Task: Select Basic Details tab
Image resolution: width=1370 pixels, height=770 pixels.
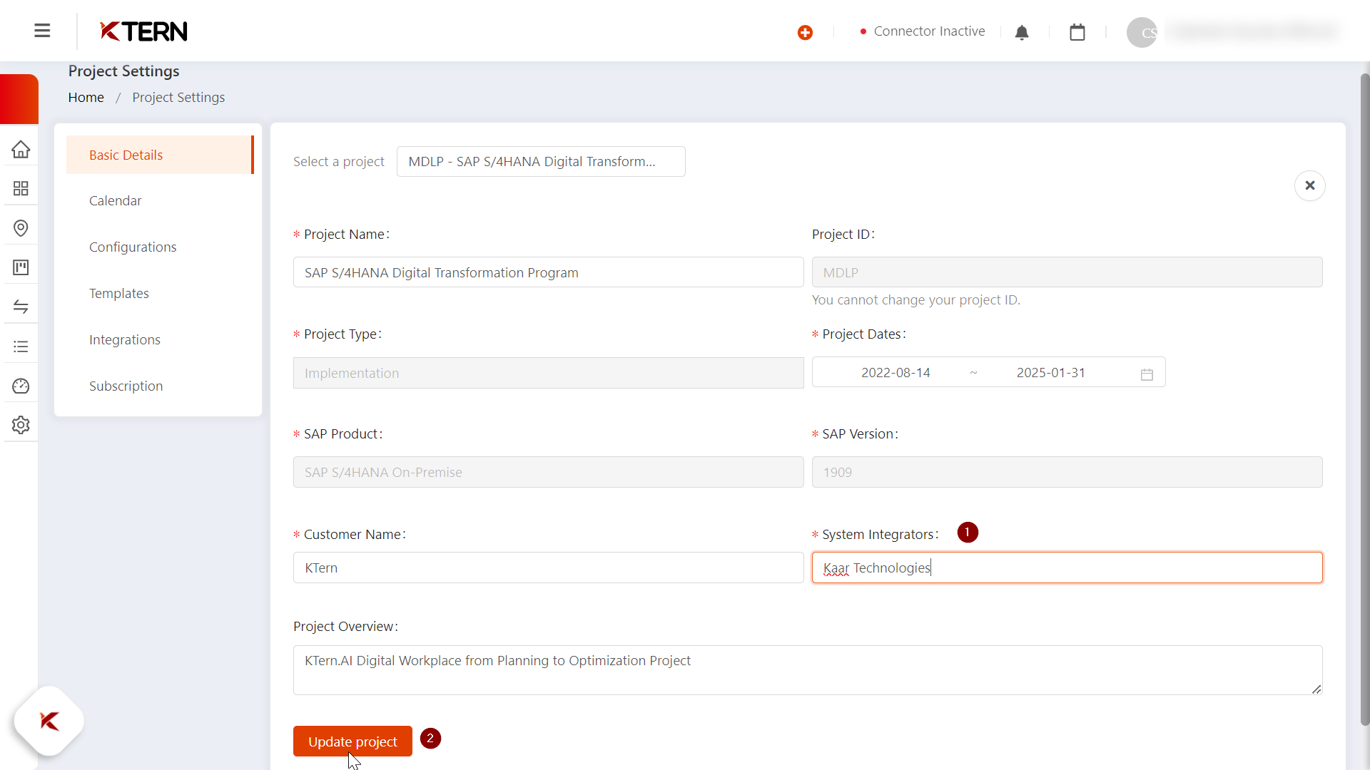Action: 160,155
